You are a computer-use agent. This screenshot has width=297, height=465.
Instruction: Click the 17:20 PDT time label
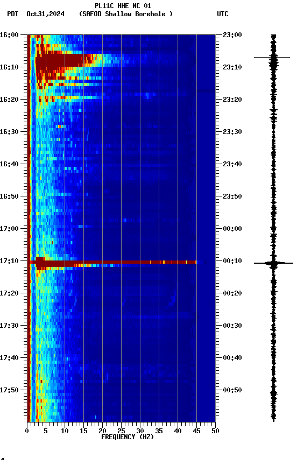coord(9,294)
